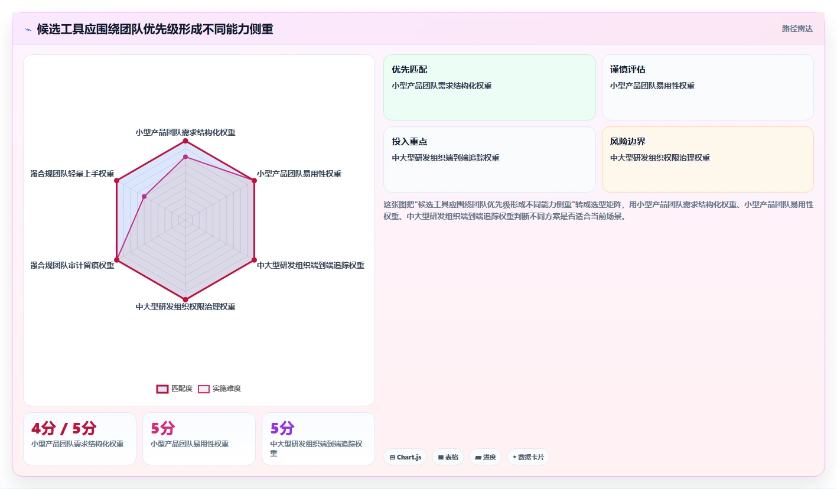Click radar axis label 小型产品团队需求结构化权重
Screen dimensions: 837x489
pyautogui.click(x=185, y=132)
